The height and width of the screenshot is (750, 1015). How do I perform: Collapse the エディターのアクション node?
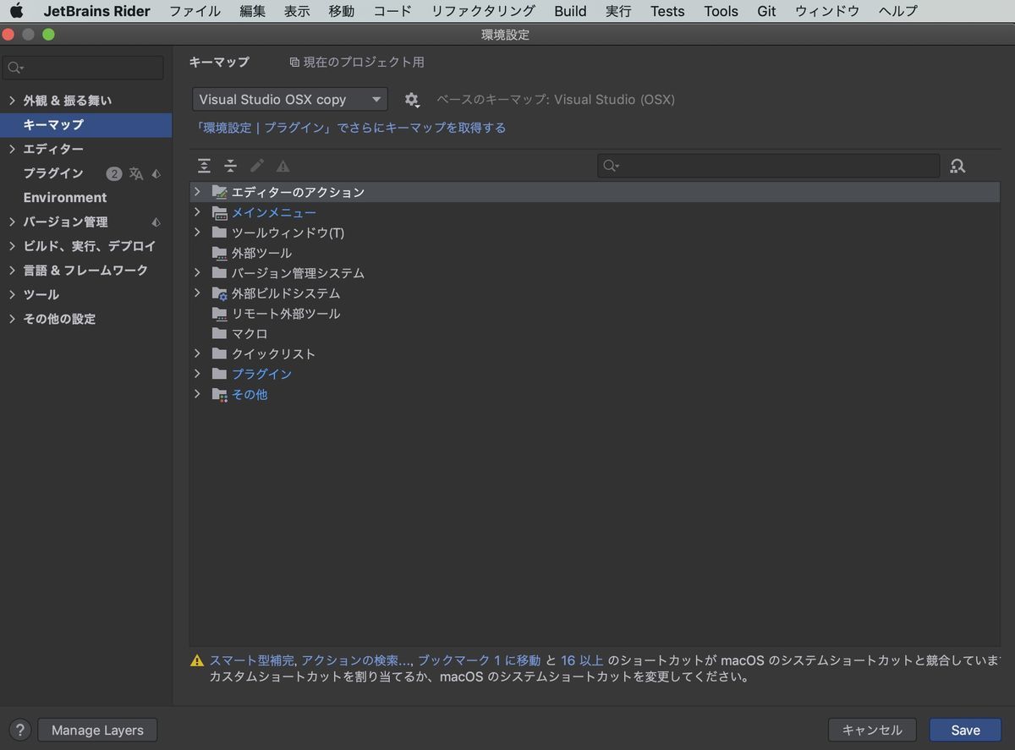(197, 192)
